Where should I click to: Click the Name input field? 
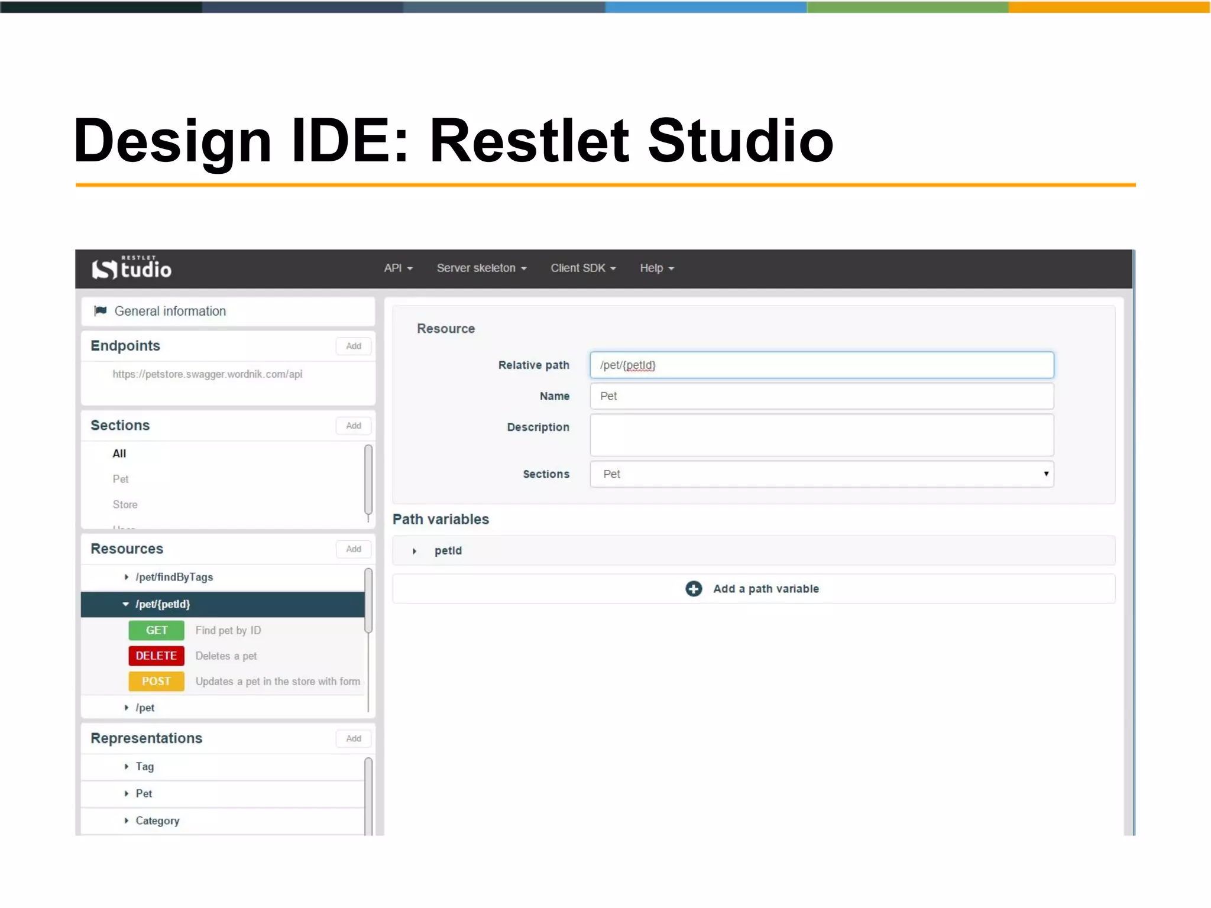tap(822, 396)
